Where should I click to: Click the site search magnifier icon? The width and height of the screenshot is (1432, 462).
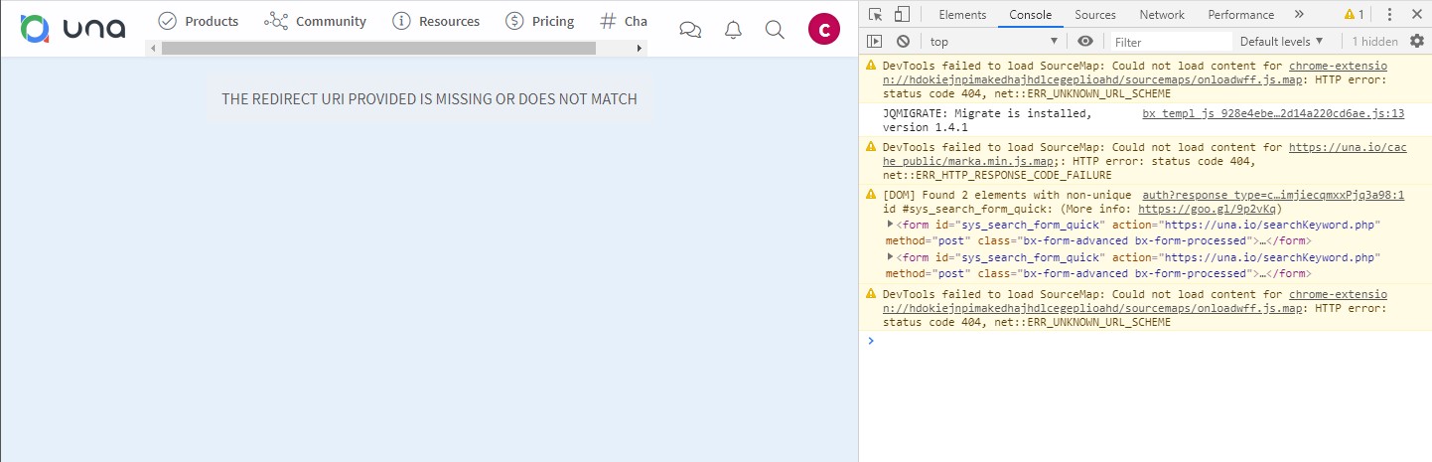[x=775, y=30]
